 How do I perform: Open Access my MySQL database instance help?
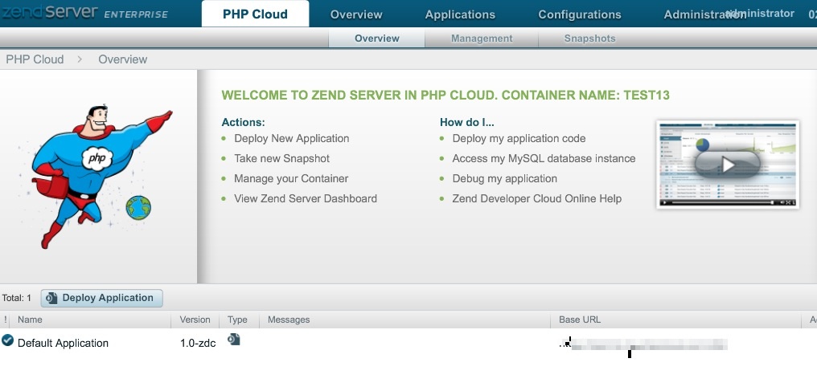coord(544,159)
